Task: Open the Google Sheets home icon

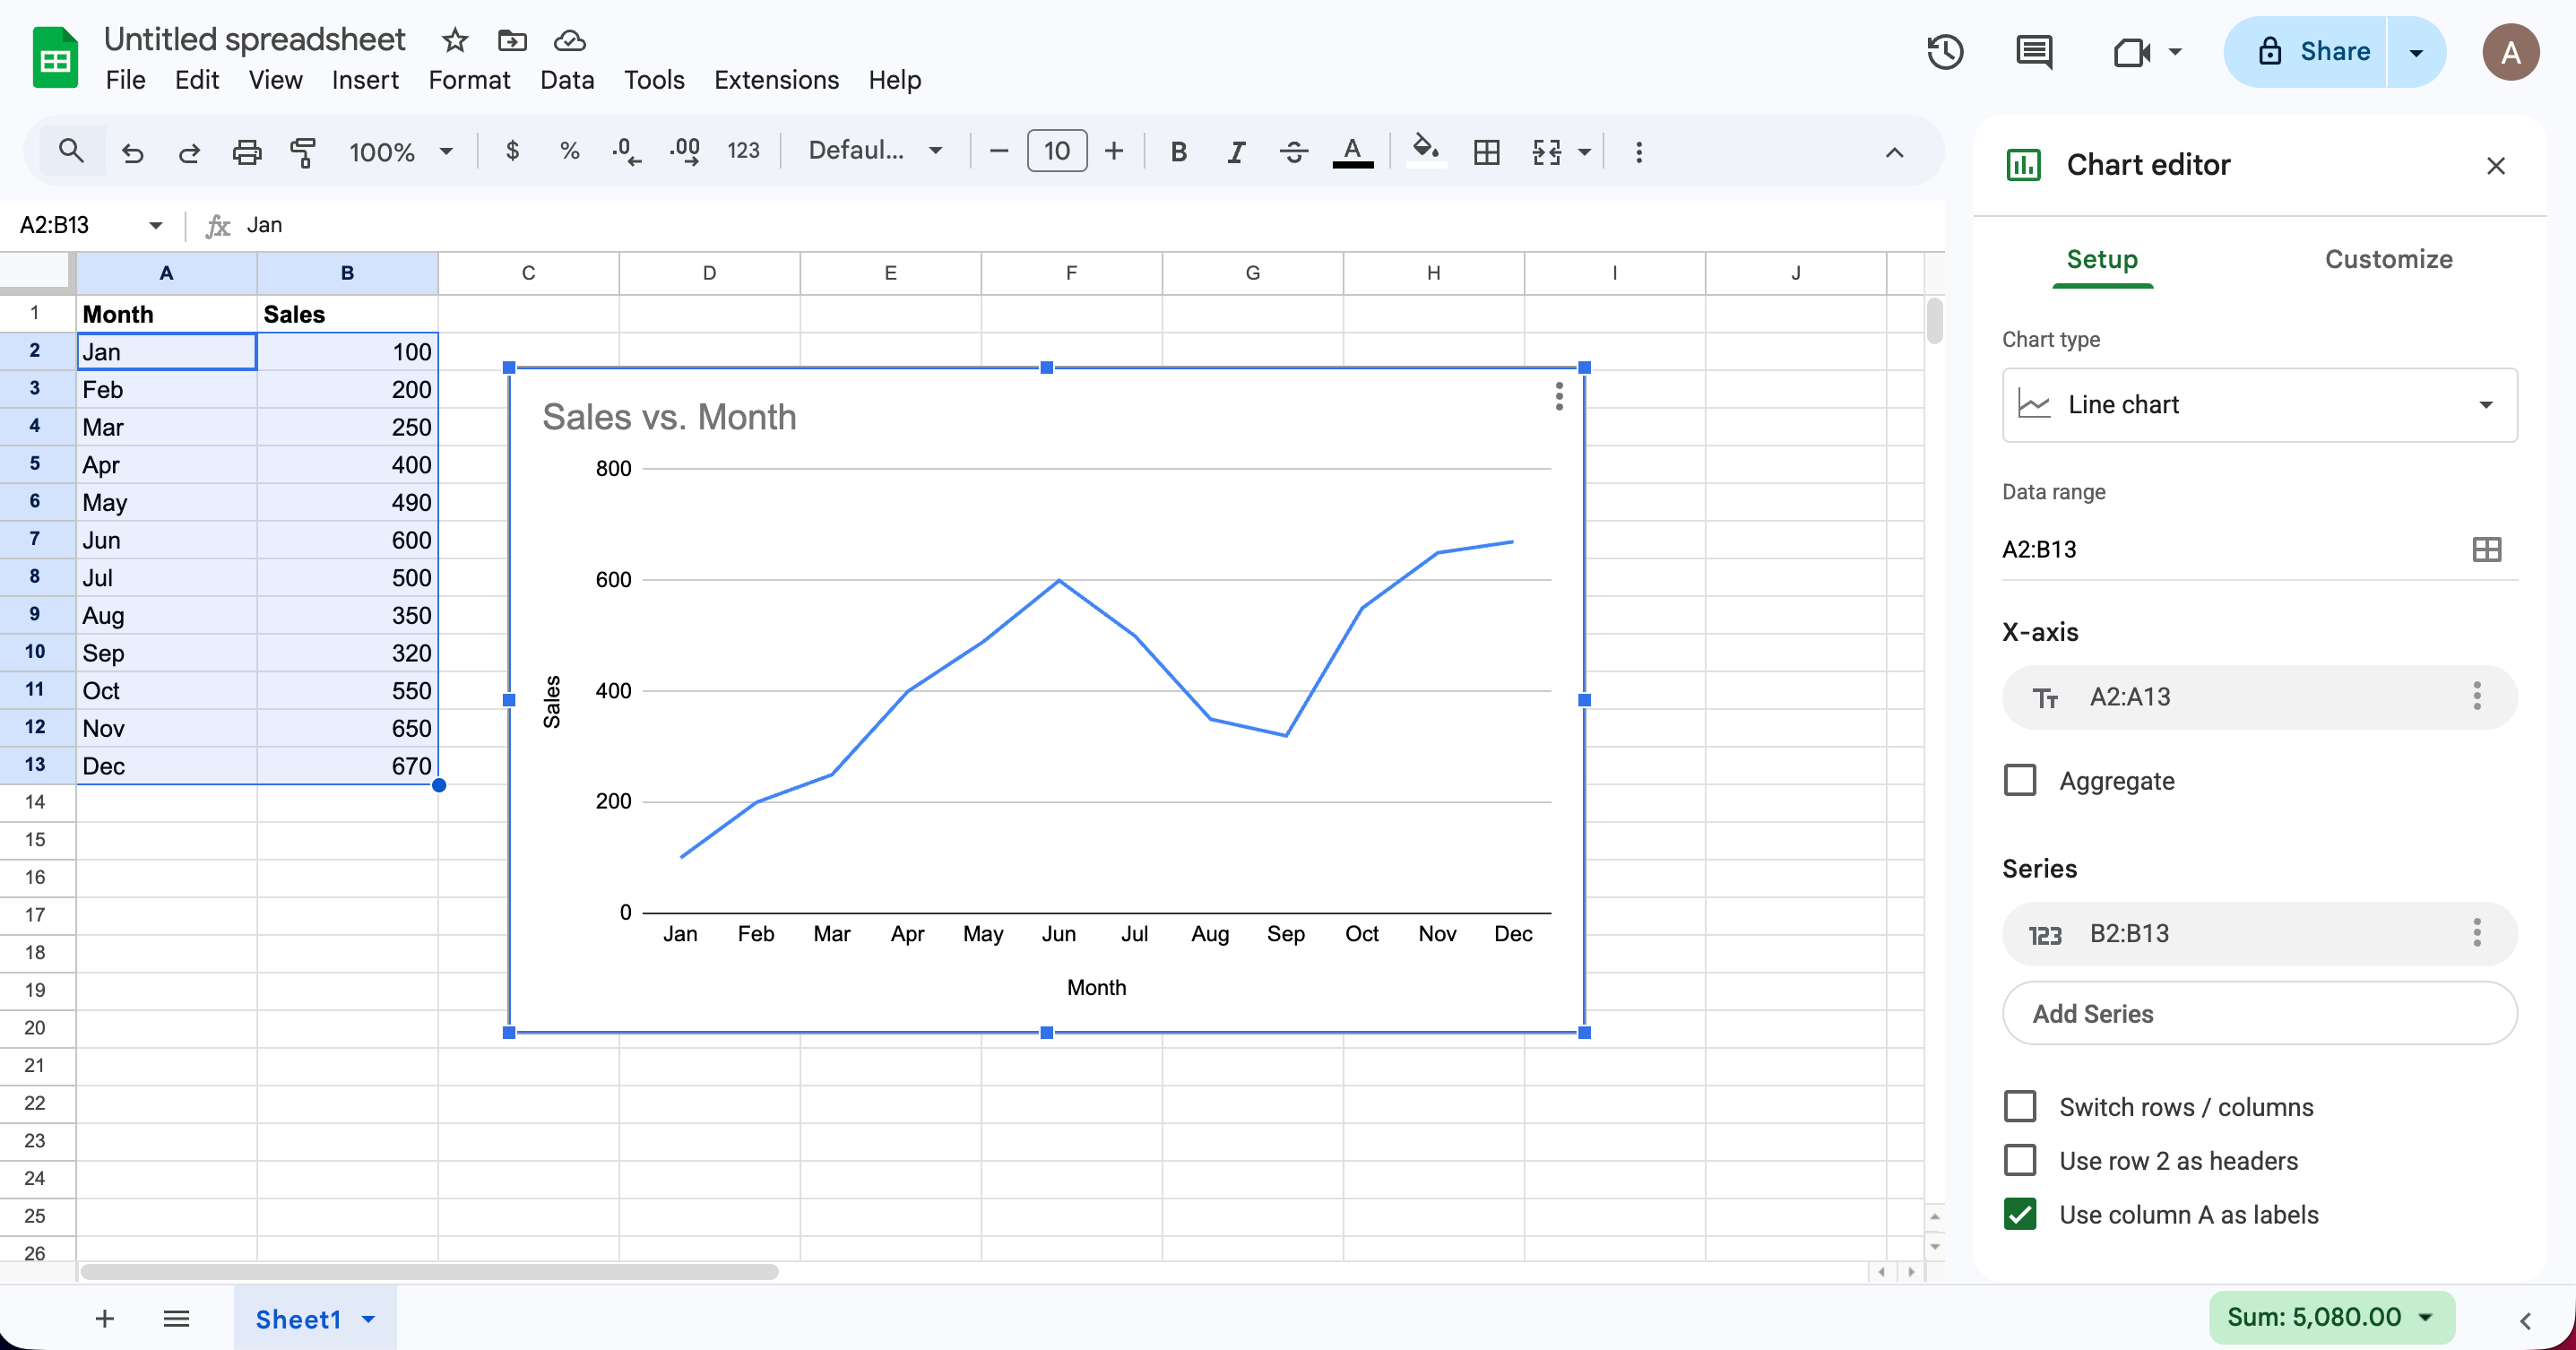Action: (55, 58)
